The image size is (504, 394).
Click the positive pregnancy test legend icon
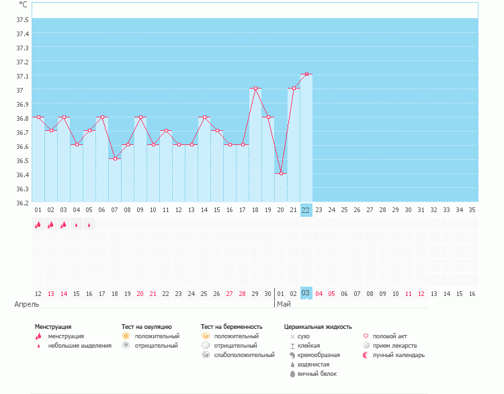206,336
